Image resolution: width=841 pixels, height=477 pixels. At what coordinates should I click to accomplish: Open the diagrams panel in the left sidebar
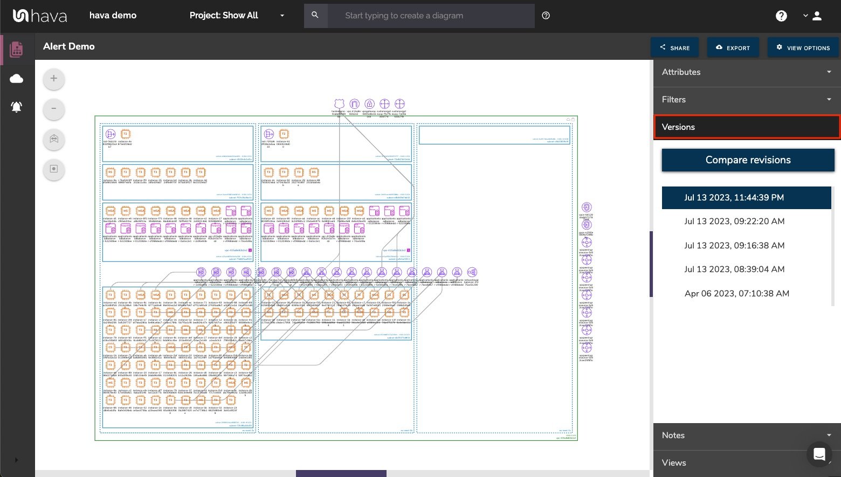16,49
